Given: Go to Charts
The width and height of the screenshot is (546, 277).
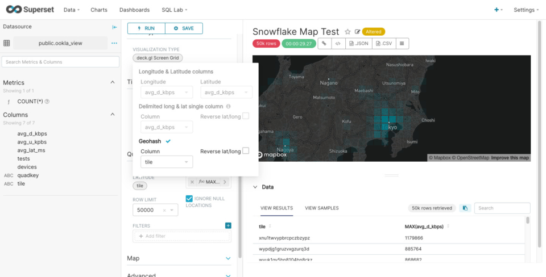Looking at the screenshot, I should click(x=99, y=10).
